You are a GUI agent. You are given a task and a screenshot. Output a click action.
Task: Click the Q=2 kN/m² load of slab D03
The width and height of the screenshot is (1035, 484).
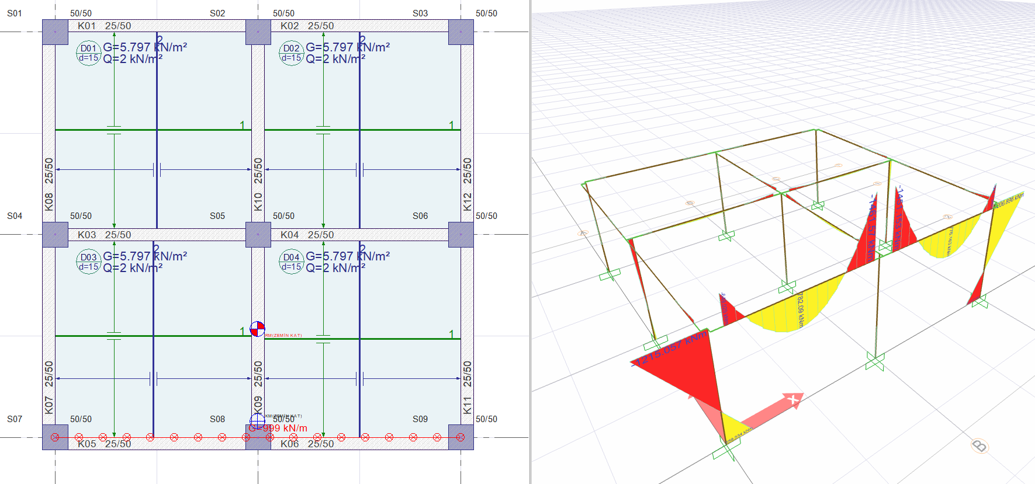click(x=133, y=268)
